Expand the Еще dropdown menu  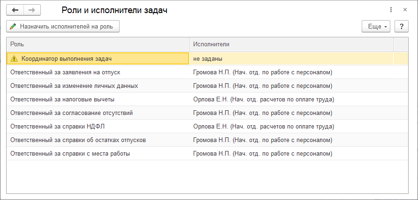pyautogui.click(x=376, y=26)
